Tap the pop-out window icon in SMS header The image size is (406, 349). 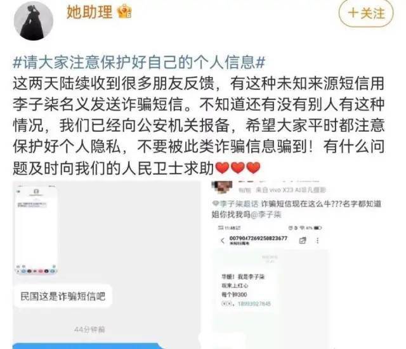[302, 241]
